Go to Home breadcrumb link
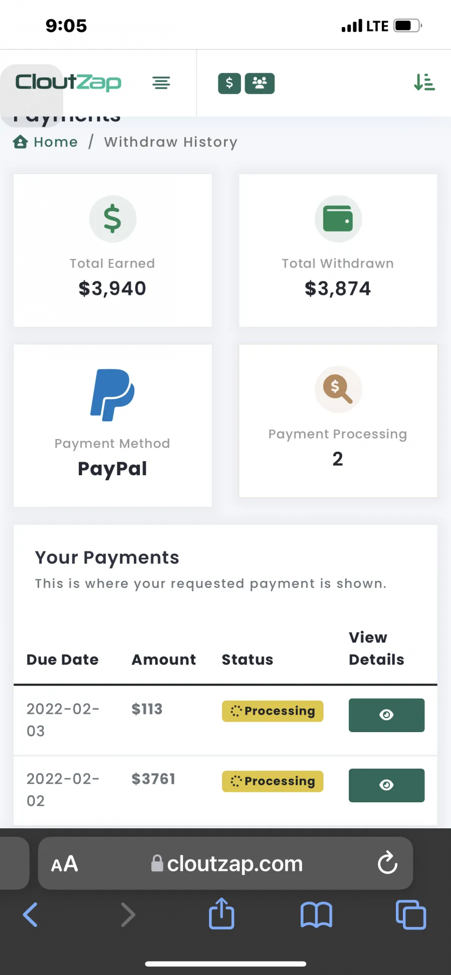Screen dimensions: 451x975 point(46,142)
